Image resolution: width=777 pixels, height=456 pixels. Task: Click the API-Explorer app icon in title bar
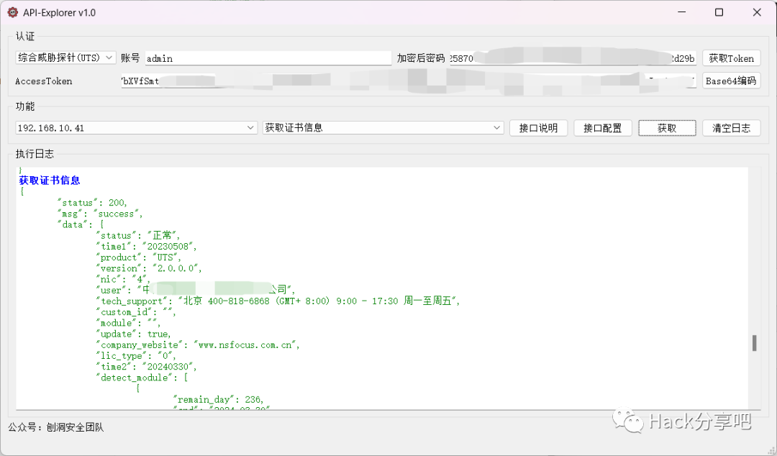tap(13, 12)
